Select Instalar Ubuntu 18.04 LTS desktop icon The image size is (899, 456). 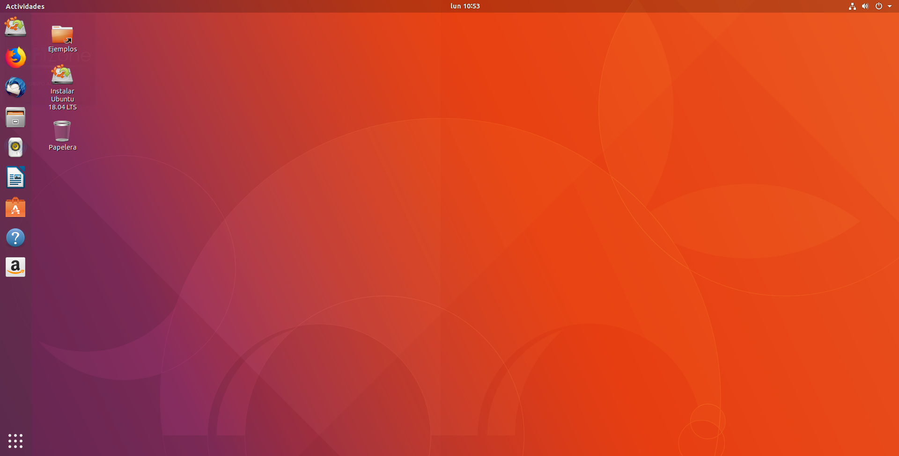coord(62,88)
